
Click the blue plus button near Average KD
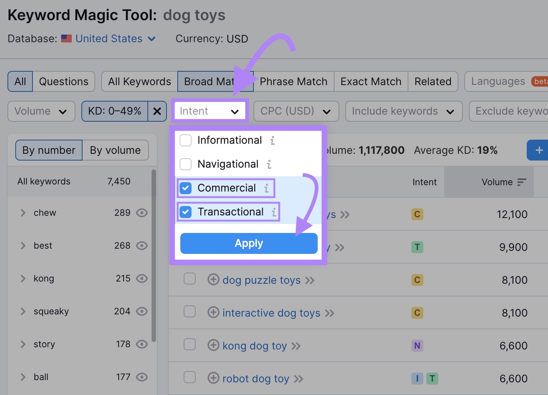(x=539, y=150)
